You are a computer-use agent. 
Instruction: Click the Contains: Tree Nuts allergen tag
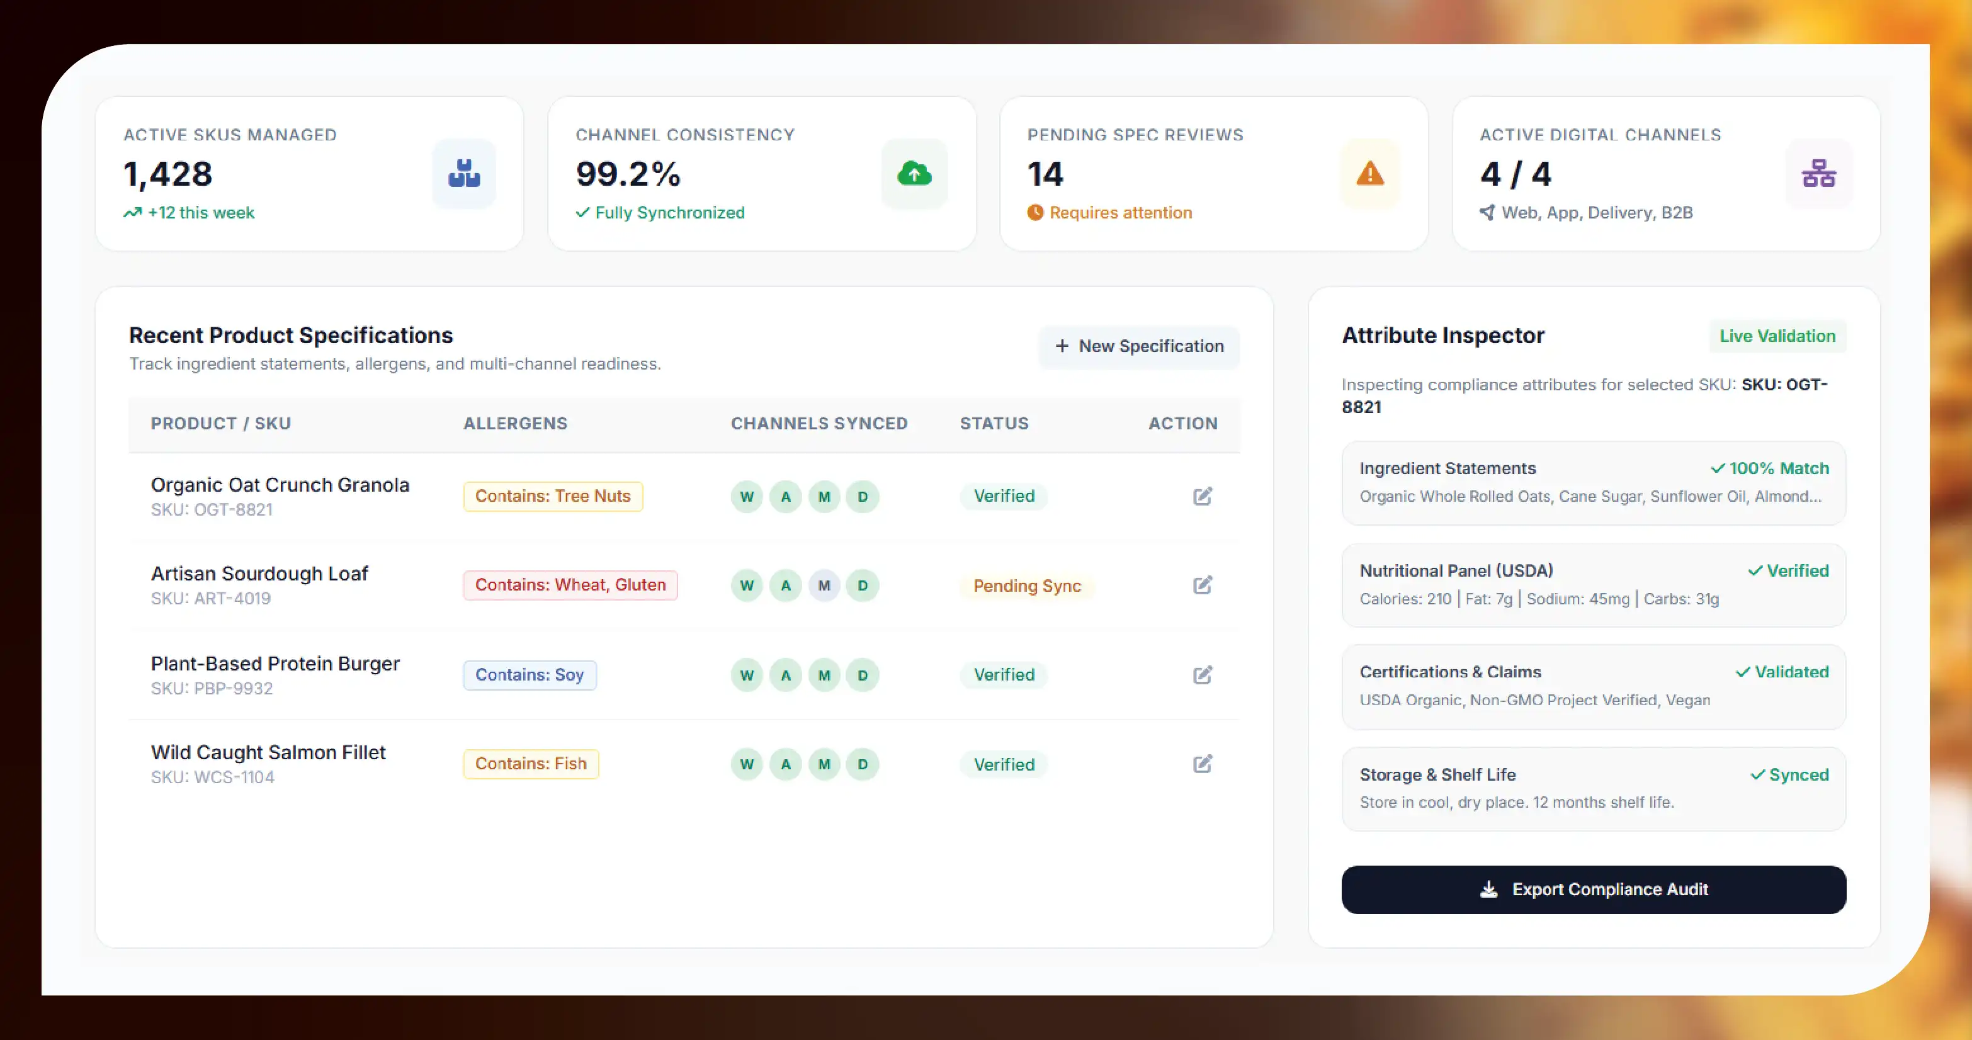coord(553,496)
